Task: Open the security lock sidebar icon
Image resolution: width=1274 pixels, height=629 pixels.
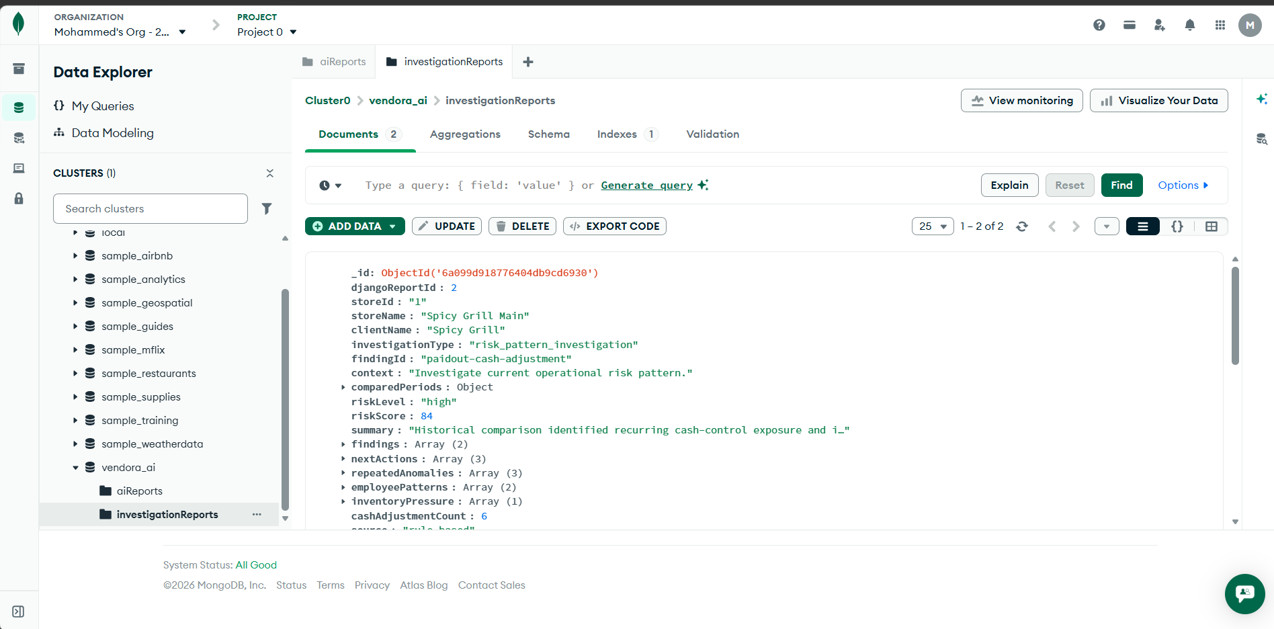Action: click(19, 198)
